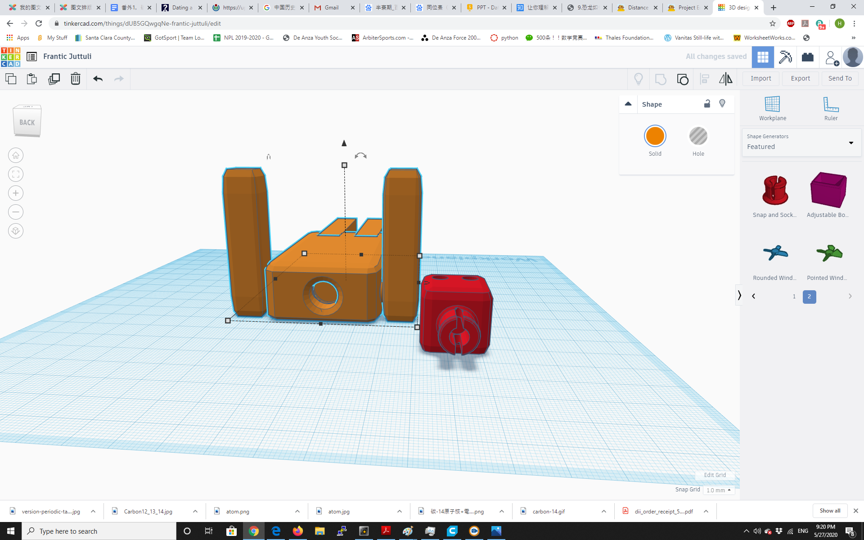The height and width of the screenshot is (540, 864).
Task: Click the BACK view cube
Action: [27, 121]
